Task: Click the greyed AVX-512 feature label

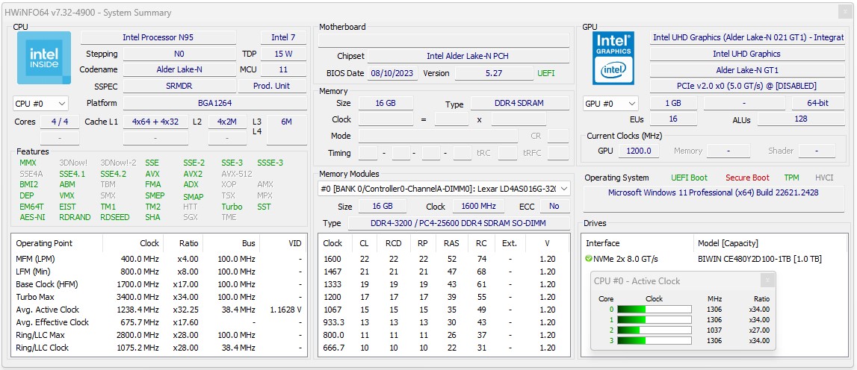Action: click(x=236, y=174)
